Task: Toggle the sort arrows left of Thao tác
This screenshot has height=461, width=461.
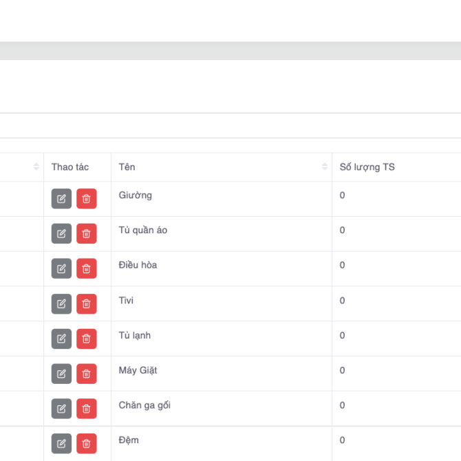Action: pyautogui.click(x=36, y=167)
